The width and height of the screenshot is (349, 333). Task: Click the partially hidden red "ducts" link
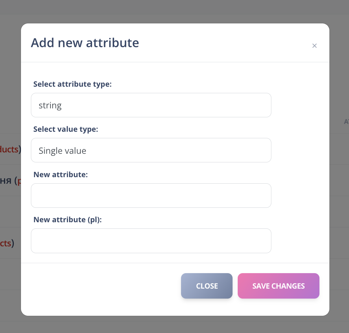[9, 149]
